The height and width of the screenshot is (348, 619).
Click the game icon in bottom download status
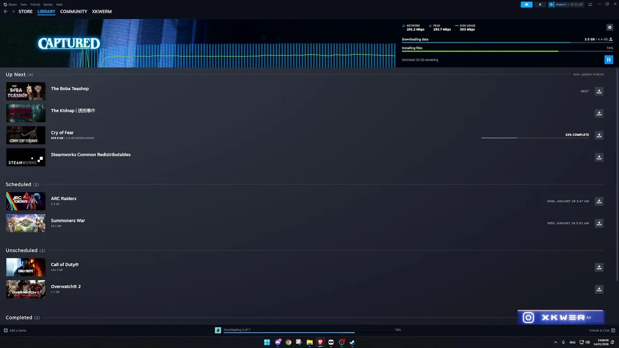(x=218, y=330)
